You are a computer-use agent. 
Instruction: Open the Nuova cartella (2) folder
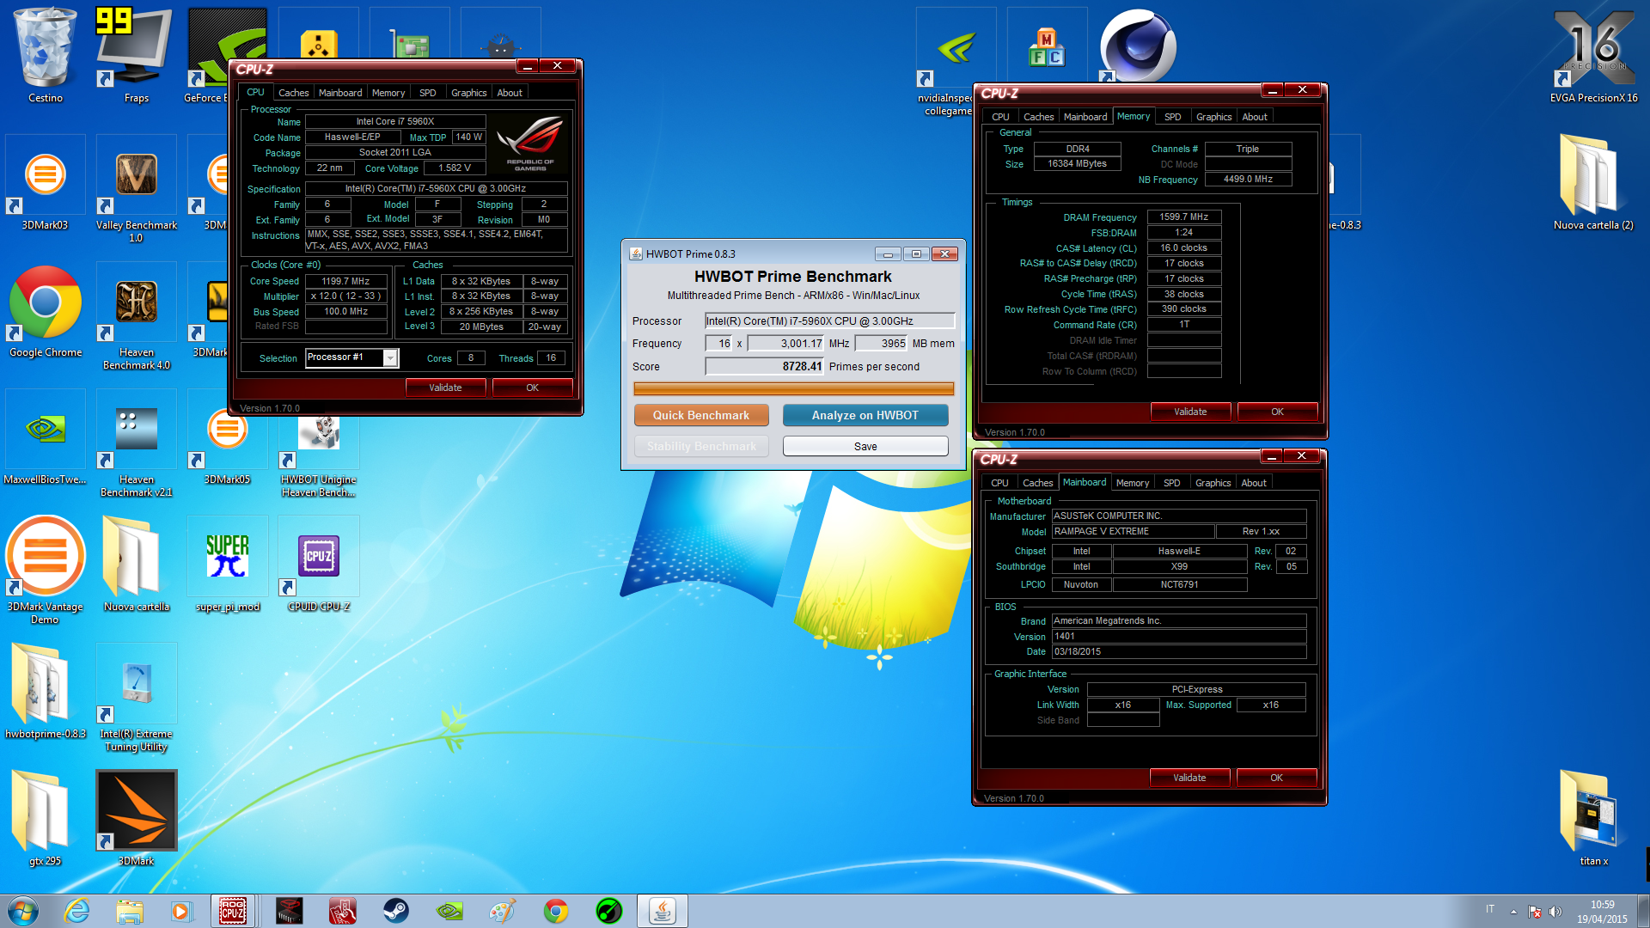pos(1593,183)
